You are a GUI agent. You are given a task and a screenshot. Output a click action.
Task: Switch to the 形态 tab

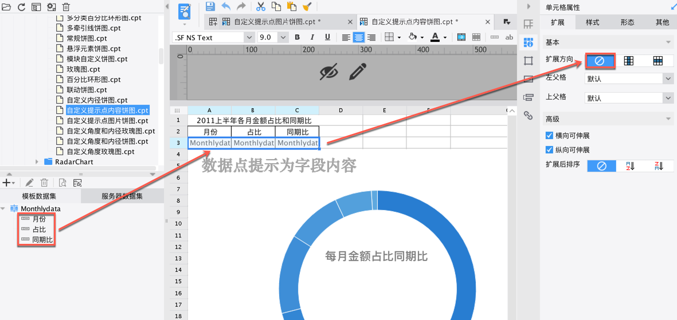pos(627,22)
